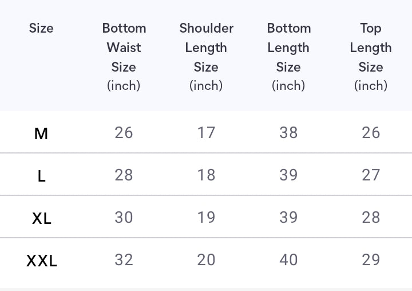Viewport: 412px width, 291px height.
Task: Click top length value 29 for XXL
Action: tap(371, 259)
